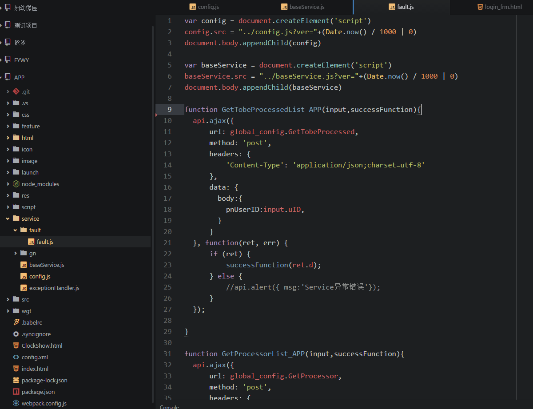Click the node_modules nodejs icon
This screenshot has width=533, height=409.
16,184
